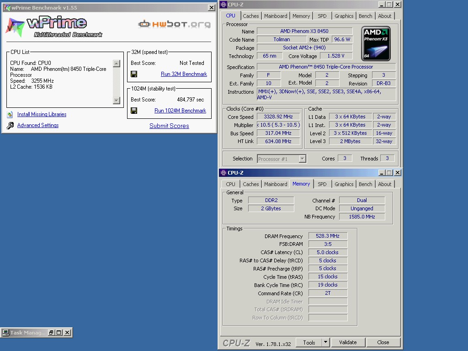The width and height of the screenshot is (468, 351).
Task: Close the minimized Task Manager window
Action: 68,333
